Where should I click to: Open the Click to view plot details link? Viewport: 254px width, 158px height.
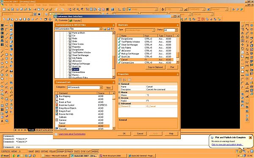227,145
